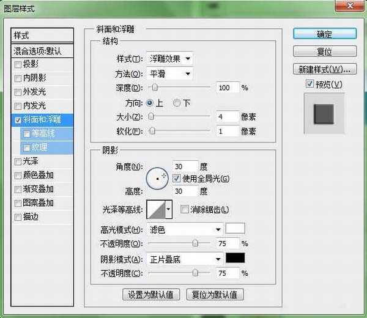Viewport: 367px width, 318px height.
Task: Click the white highlight color swatch
Action: pyautogui.click(x=235, y=229)
